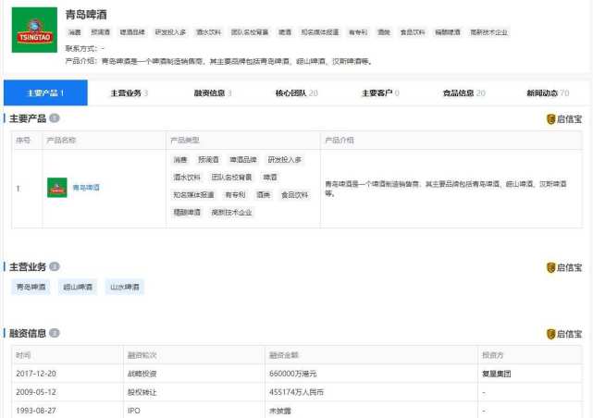Click the 高新技术企业 tag in the product table

(231, 212)
